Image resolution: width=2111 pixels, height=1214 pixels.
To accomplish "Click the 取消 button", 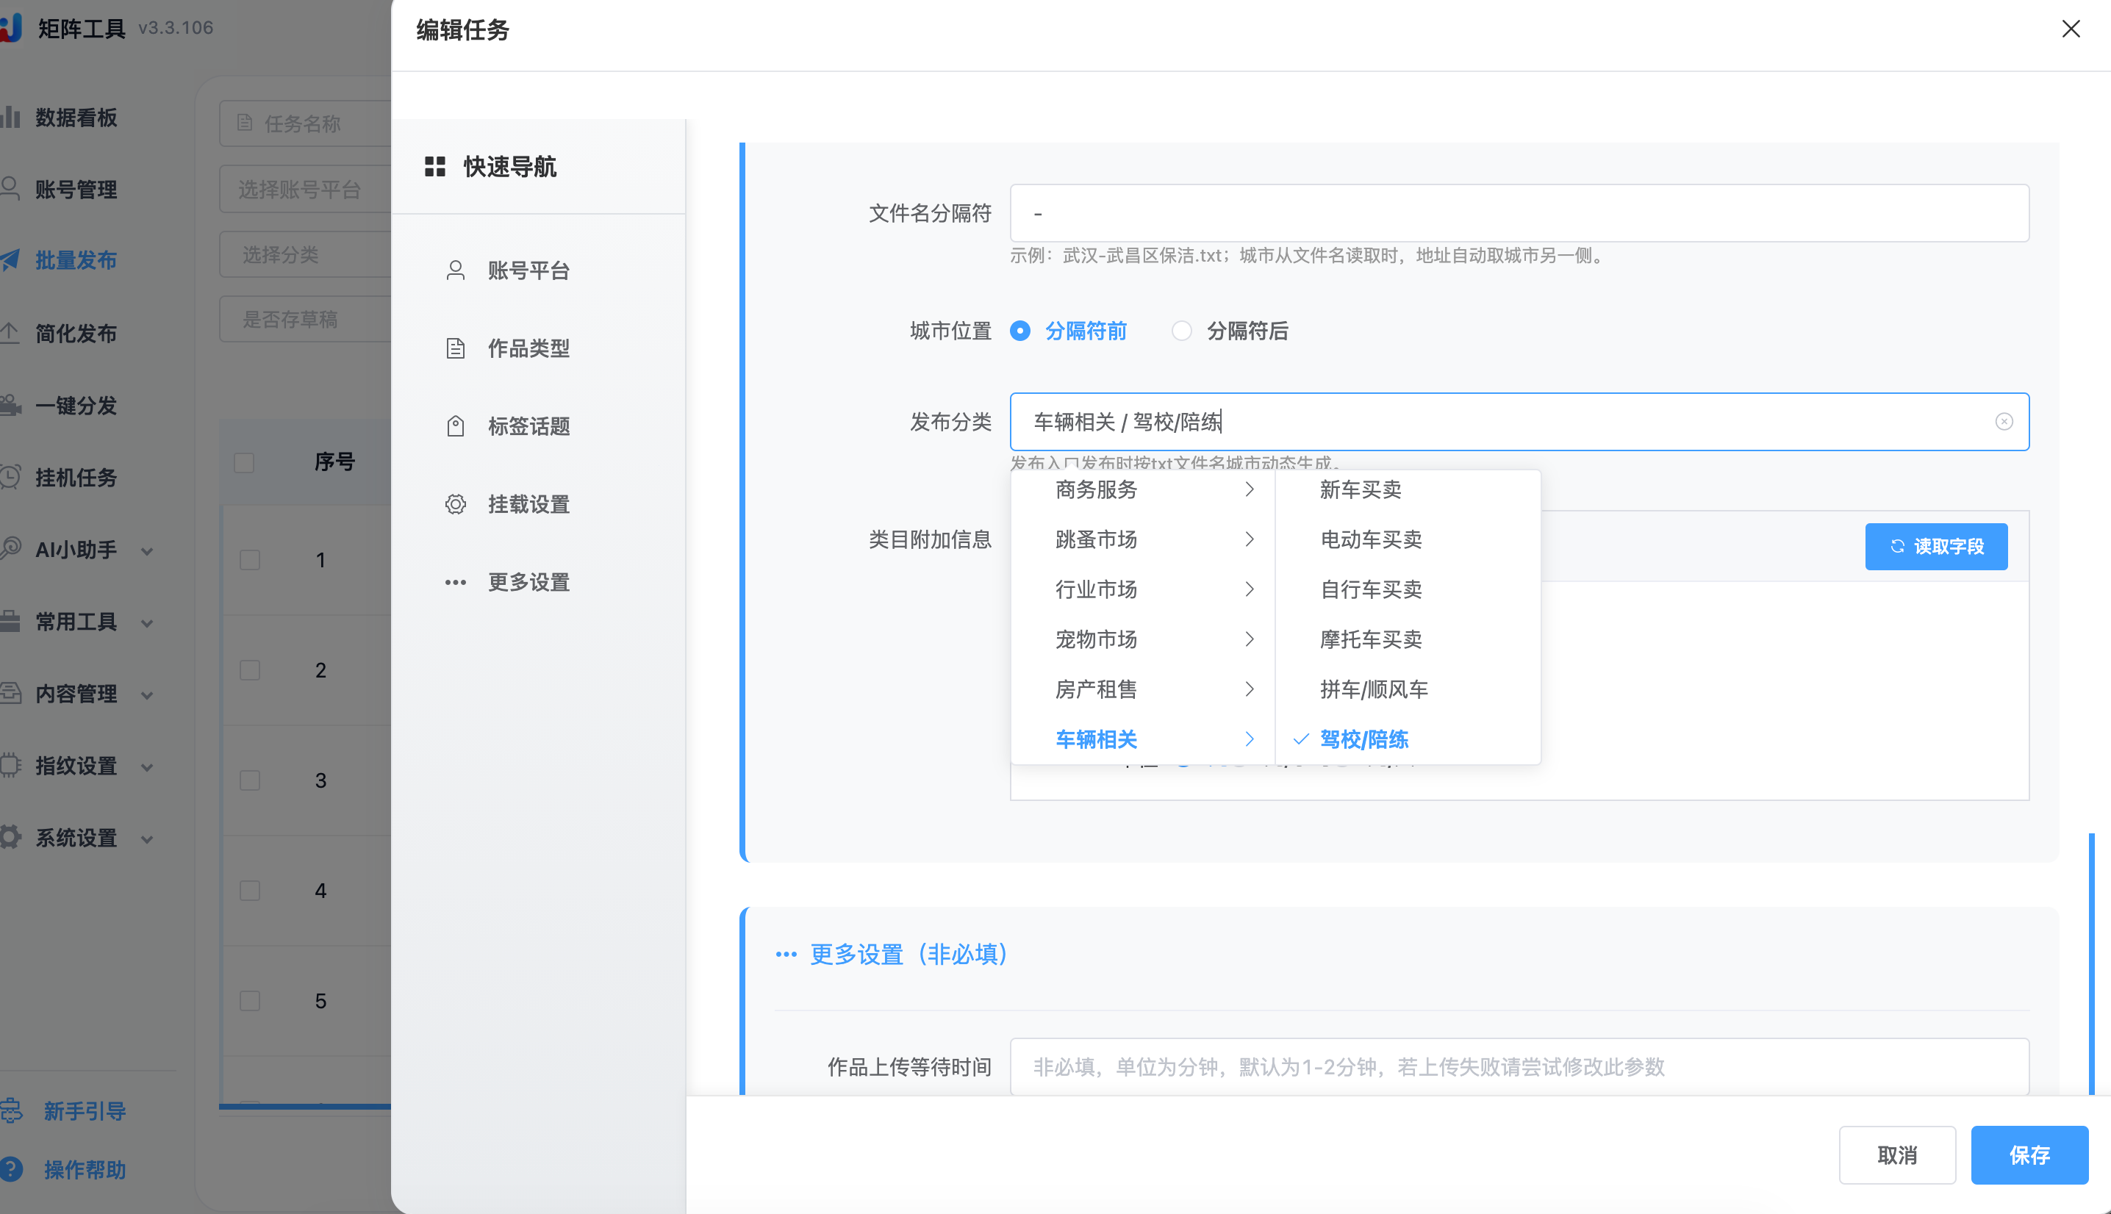I will pos(1896,1154).
